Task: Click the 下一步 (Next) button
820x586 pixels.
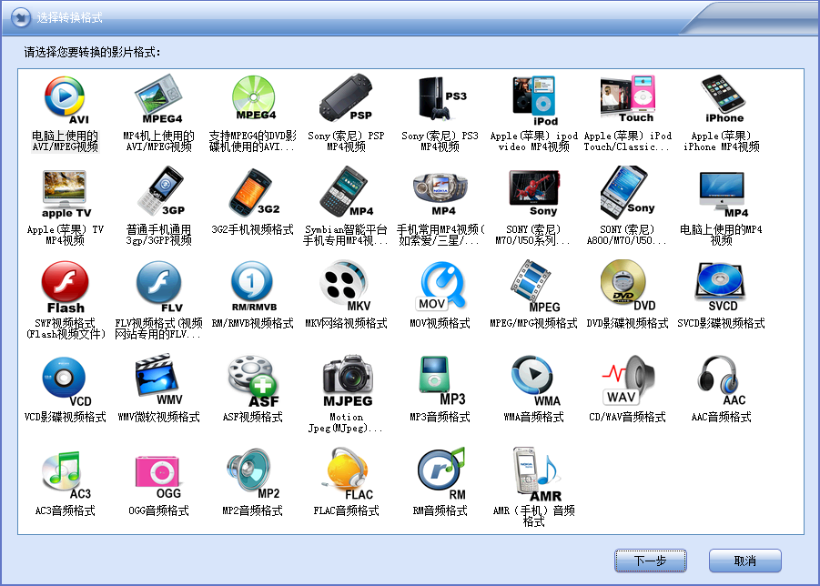Action: (x=650, y=561)
